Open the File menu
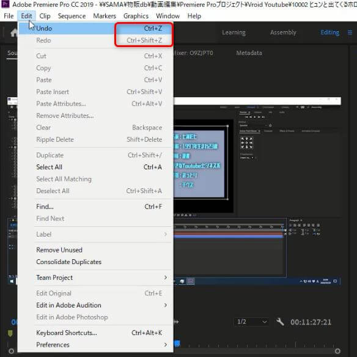The width and height of the screenshot is (357, 357). click(9, 16)
